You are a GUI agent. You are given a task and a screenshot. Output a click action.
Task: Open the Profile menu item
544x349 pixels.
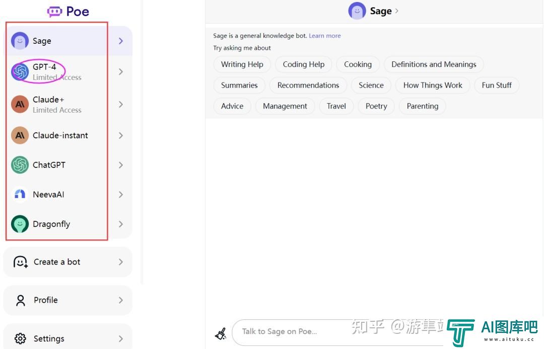tap(68, 300)
